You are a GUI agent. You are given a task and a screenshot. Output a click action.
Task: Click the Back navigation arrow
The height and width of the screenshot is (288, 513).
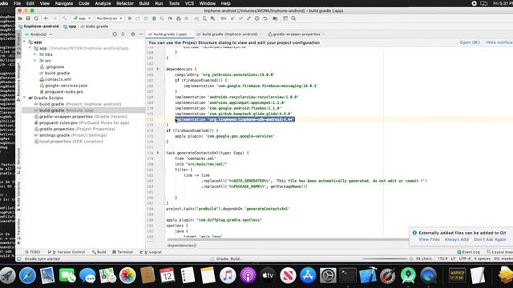coord(46,18)
